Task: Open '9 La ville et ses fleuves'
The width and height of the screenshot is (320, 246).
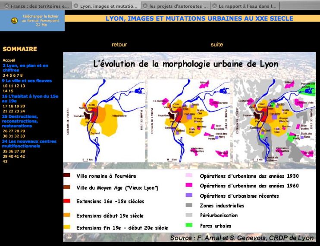Action: click(27, 81)
